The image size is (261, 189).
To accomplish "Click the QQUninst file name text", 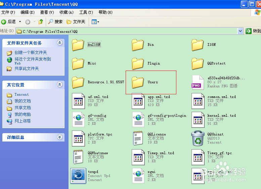I will tap(215, 134).
